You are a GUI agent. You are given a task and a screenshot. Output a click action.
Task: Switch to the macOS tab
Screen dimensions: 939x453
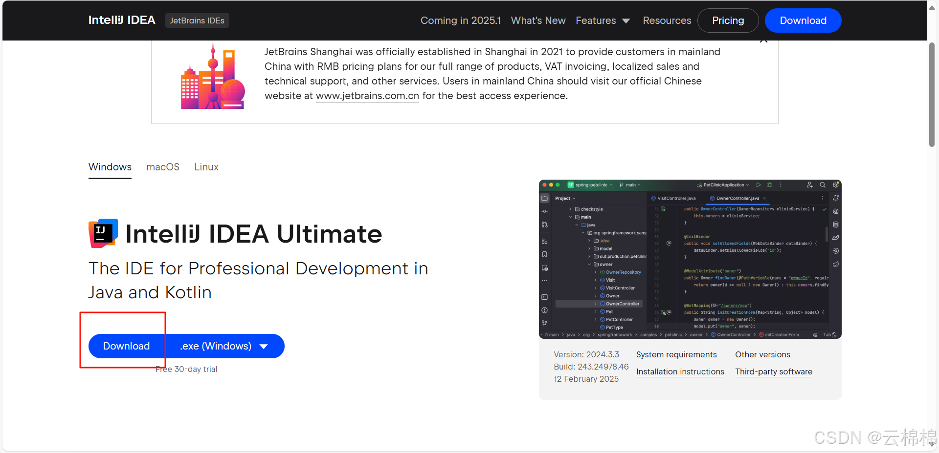(163, 167)
